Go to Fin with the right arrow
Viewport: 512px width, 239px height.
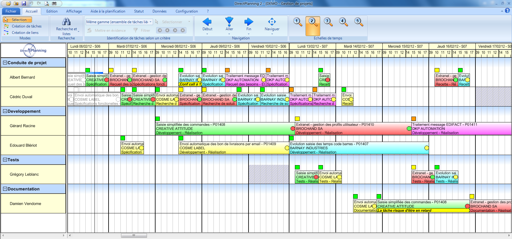click(x=249, y=22)
